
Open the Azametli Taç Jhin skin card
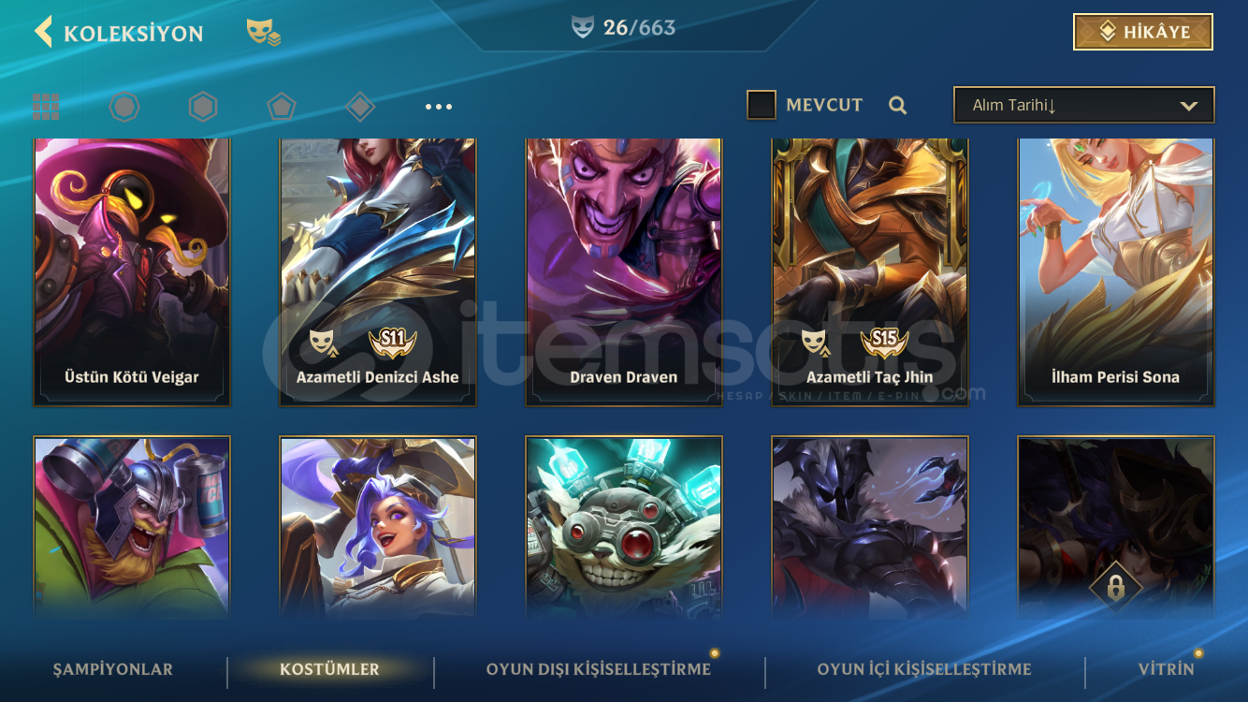click(x=870, y=272)
